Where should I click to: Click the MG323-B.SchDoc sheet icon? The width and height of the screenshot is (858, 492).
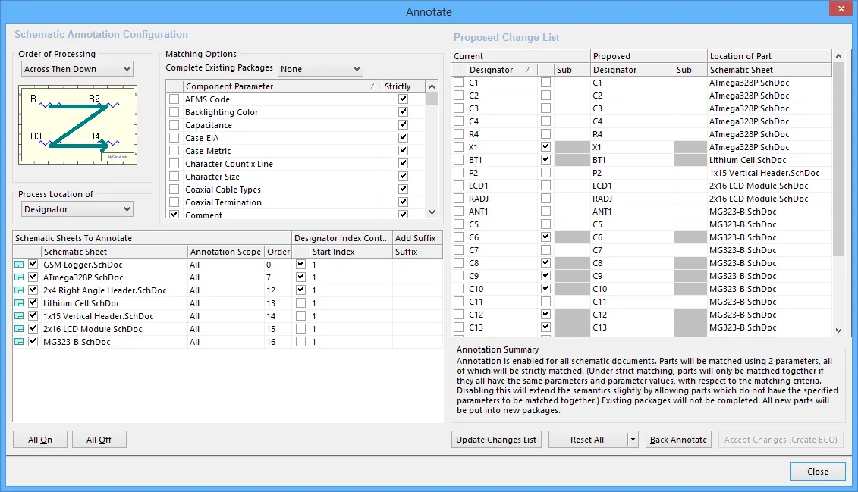pyautogui.click(x=19, y=342)
